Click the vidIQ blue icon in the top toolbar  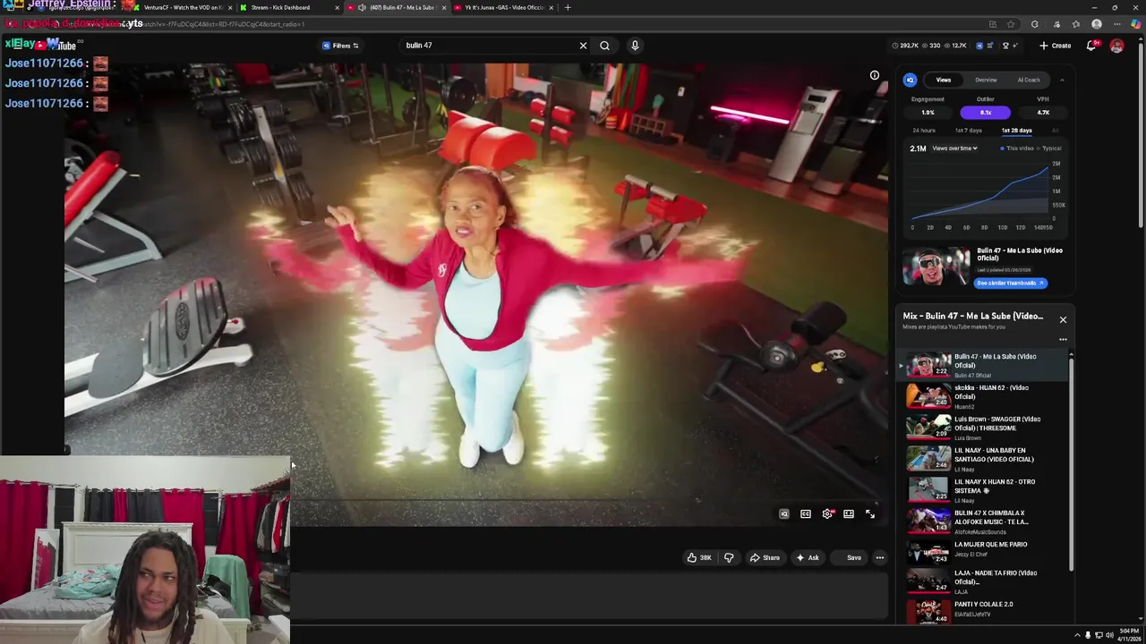979,46
